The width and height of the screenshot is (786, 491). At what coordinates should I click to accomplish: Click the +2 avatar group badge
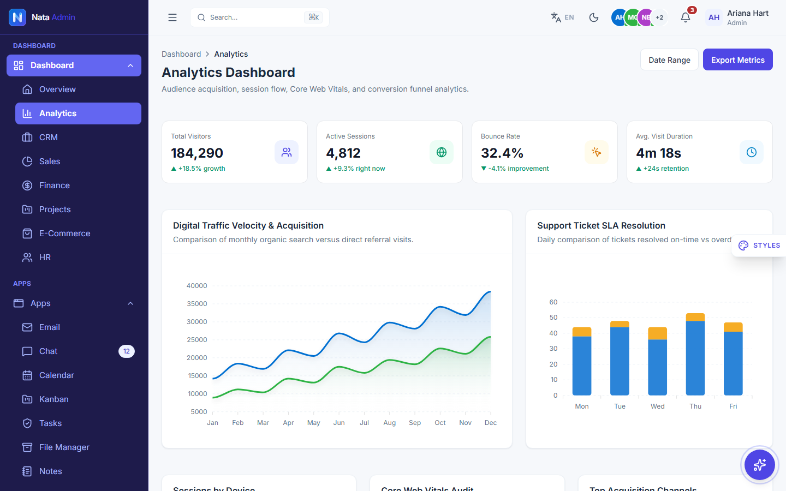[659, 17]
